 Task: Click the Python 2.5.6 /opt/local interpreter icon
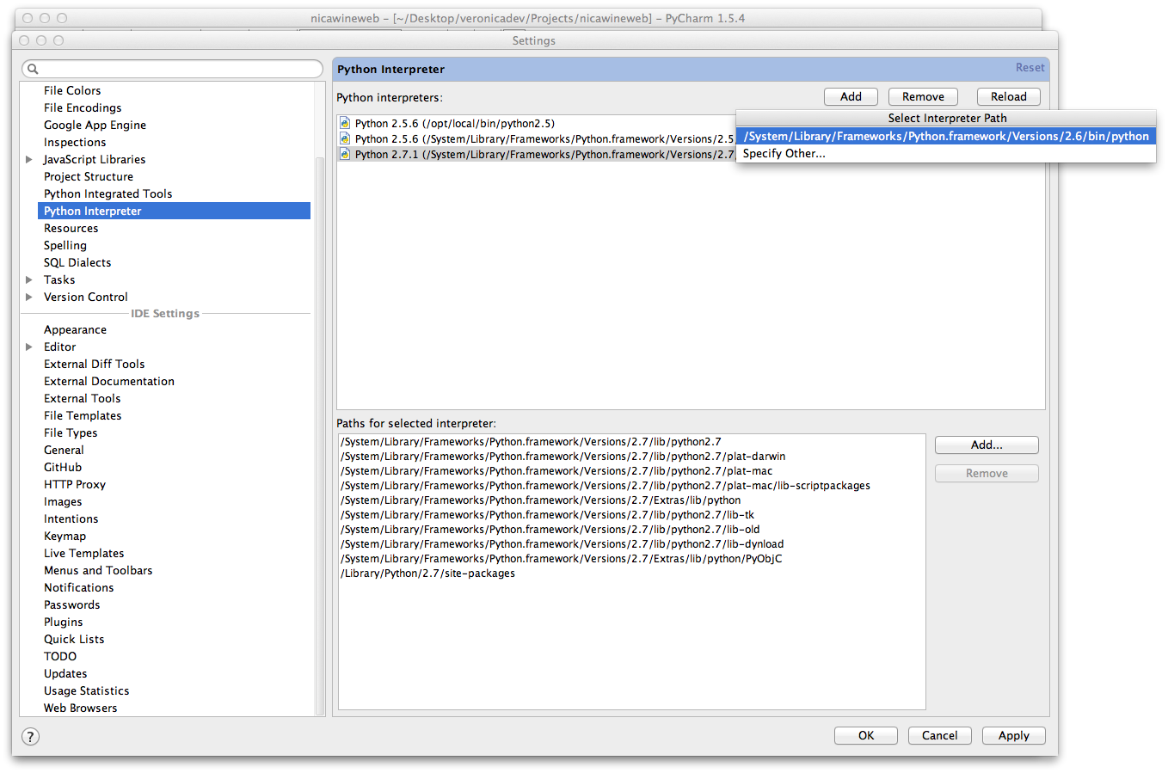pos(345,123)
